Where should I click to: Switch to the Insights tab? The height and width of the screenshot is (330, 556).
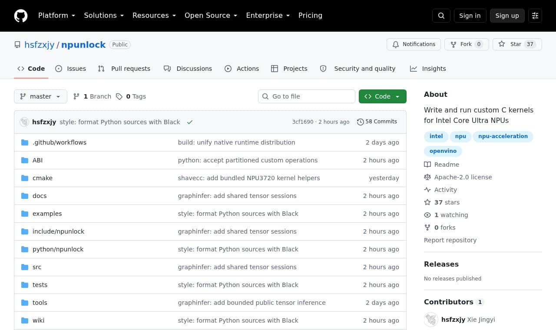[428, 69]
